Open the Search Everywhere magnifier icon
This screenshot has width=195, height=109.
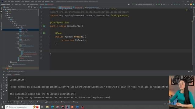pos(188,4)
